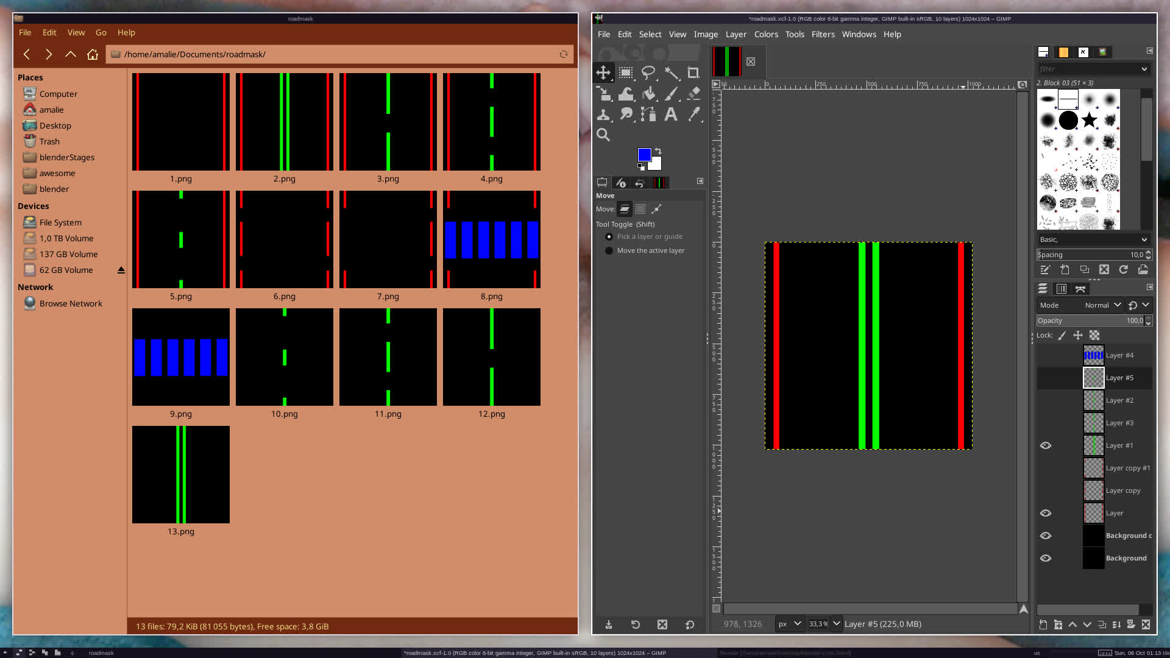Select the Zoom magnifier tool

tap(603, 135)
